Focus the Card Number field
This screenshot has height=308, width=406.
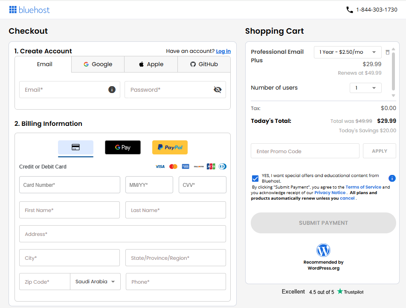(x=70, y=185)
